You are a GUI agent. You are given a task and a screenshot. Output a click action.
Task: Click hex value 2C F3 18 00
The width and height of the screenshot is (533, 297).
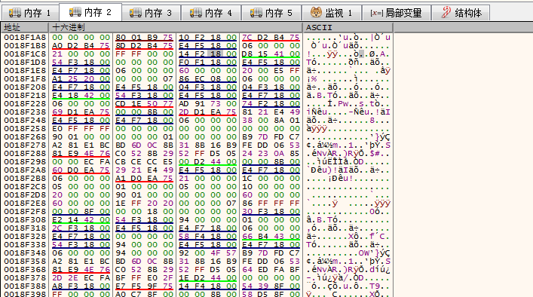point(81,228)
